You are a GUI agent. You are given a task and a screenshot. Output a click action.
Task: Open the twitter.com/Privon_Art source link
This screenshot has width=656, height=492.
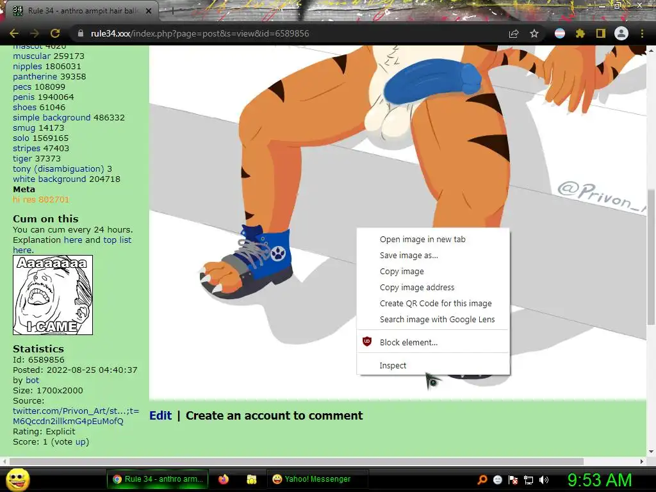pos(76,416)
